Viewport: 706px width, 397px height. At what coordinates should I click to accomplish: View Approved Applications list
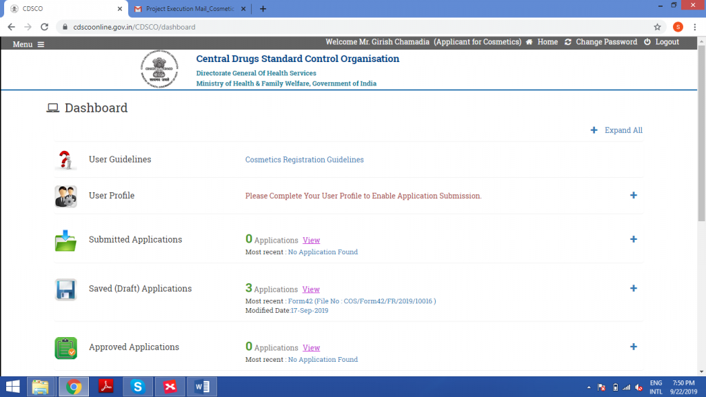[x=311, y=348]
